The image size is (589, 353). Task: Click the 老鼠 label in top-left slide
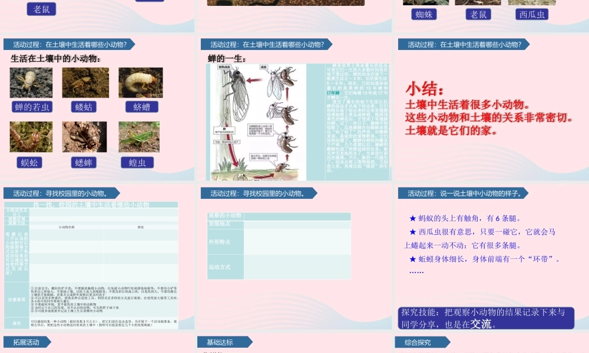tap(41, 9)
